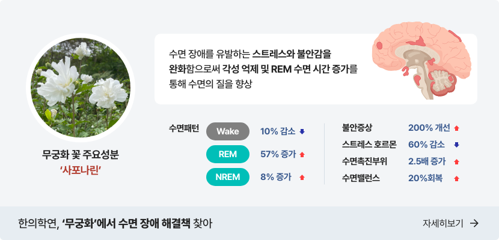Image resolution: width=499 pixels, height=240 pixels.
Task: Click the arrow icon beside 자세히보기
Action: pyautogui.click(x=474, y=223)
